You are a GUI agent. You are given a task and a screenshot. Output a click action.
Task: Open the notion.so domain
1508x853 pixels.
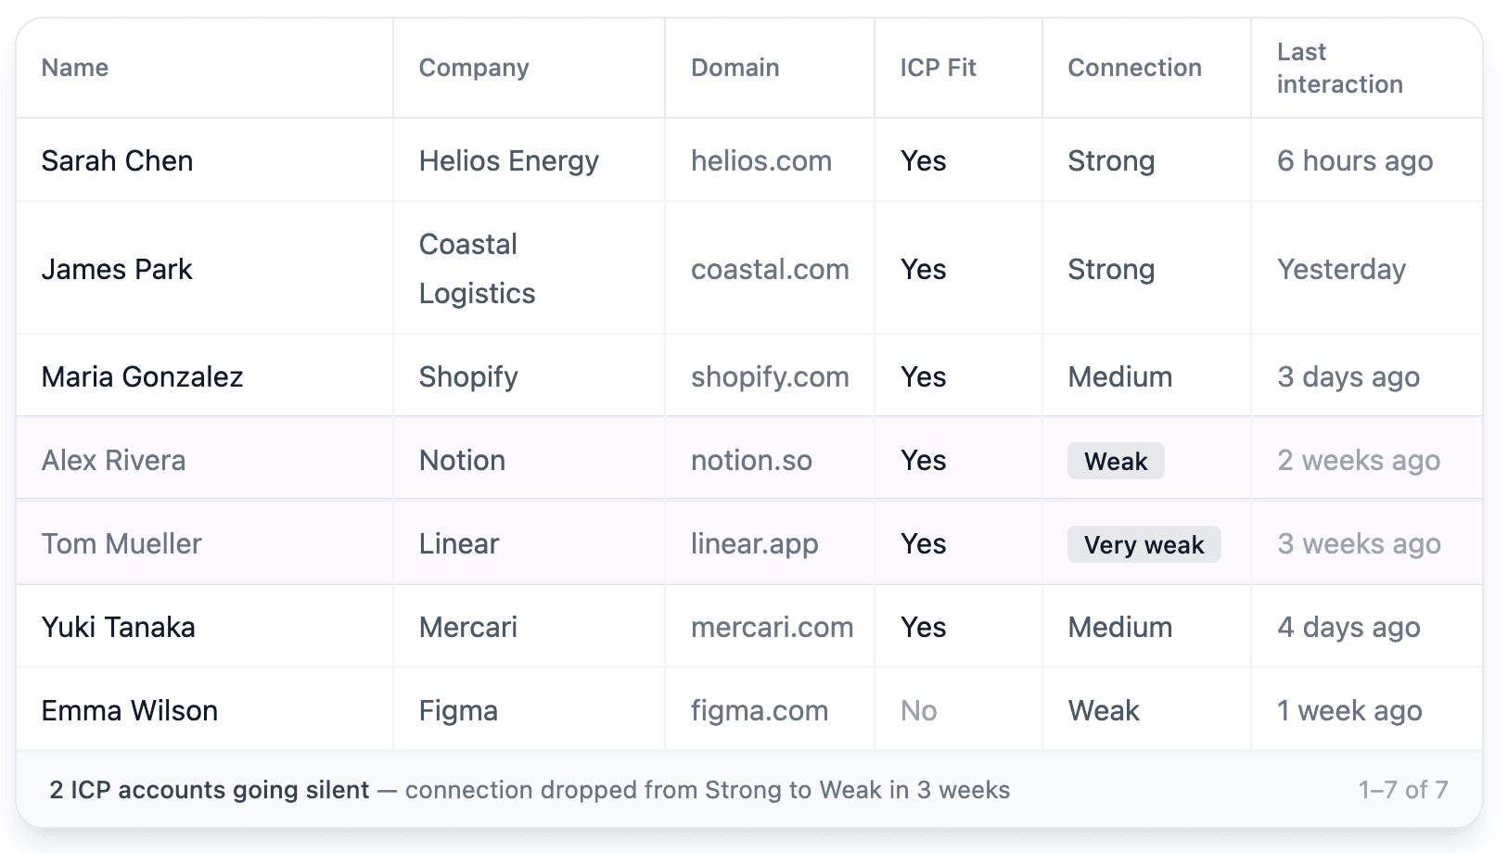point(751,461)
